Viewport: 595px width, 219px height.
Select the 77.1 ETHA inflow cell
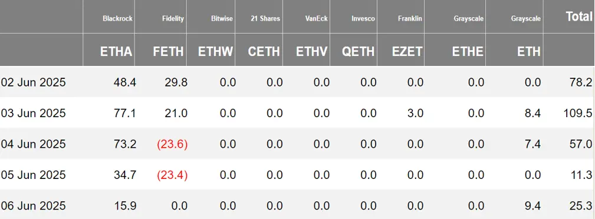[x=125, y=113]
